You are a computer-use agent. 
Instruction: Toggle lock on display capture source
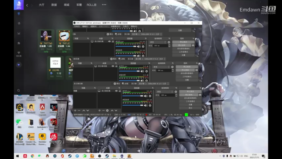click(x=120, y=91)
